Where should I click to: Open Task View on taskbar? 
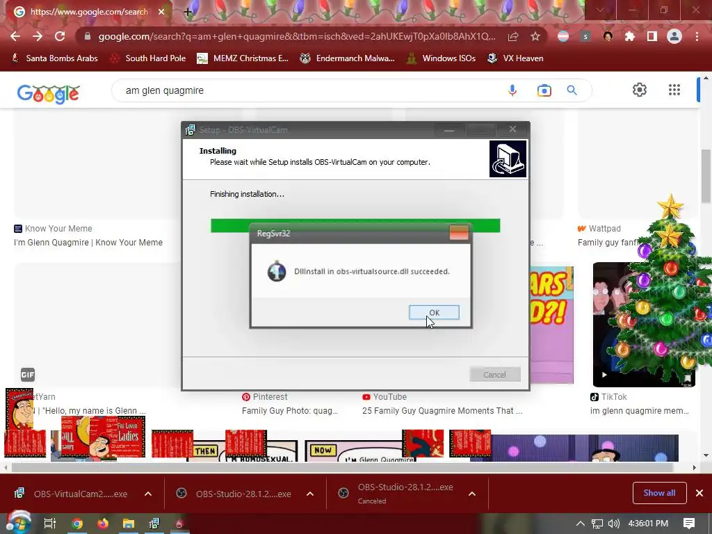tap(50, 524)
